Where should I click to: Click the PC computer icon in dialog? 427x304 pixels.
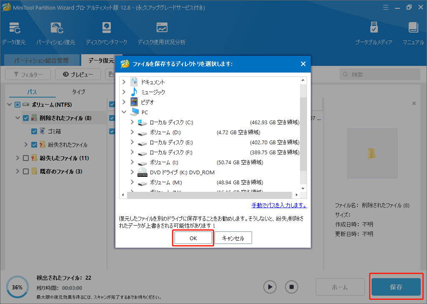[x=135, y=112]
